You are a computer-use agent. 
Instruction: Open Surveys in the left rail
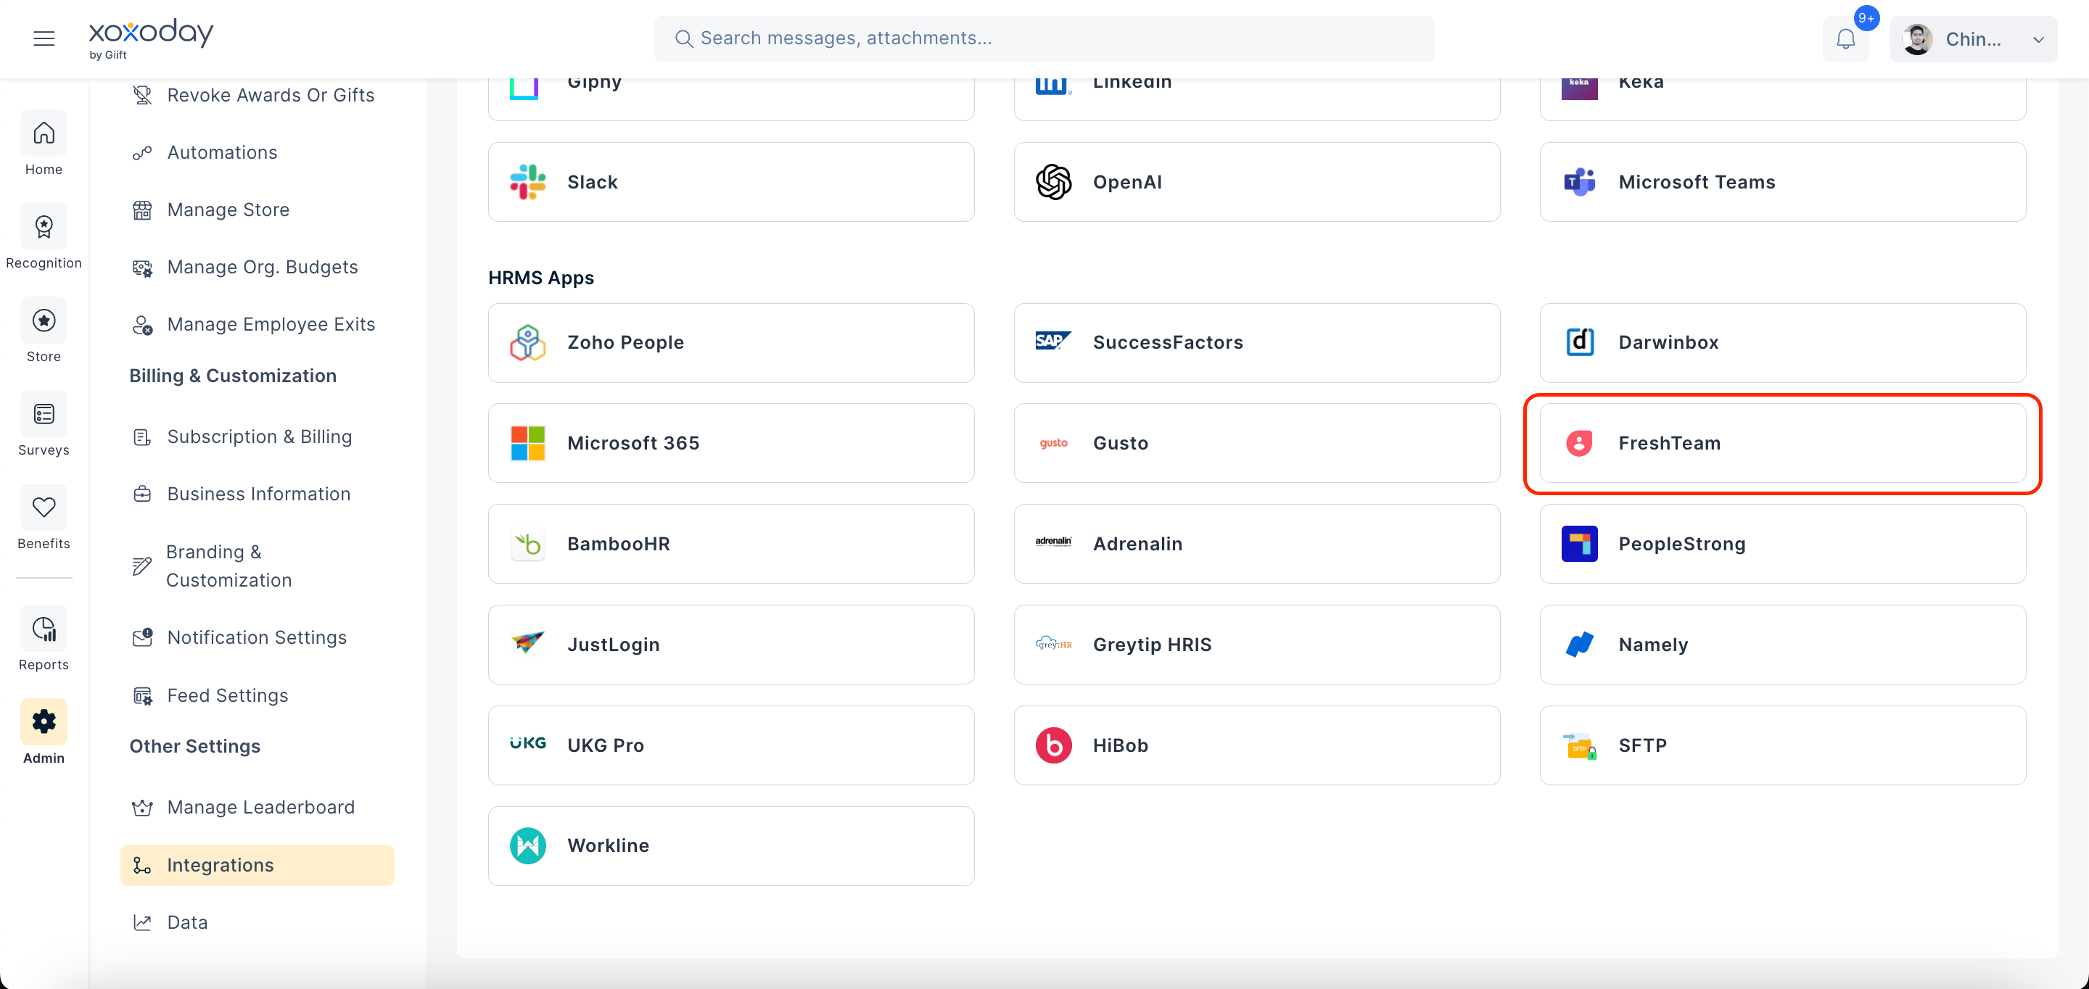click(x=44, y=424)
